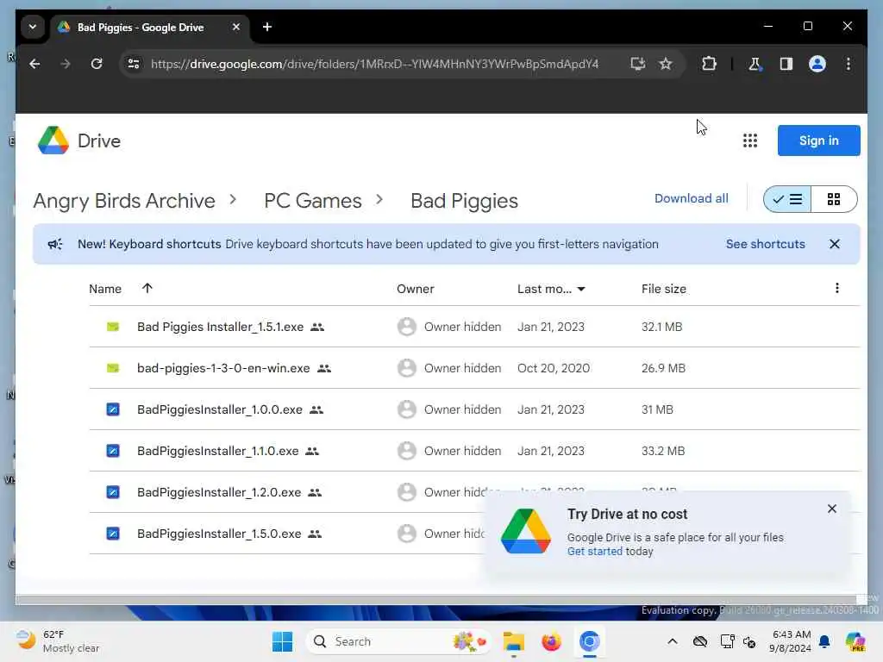Open a new browser tab

267,27
